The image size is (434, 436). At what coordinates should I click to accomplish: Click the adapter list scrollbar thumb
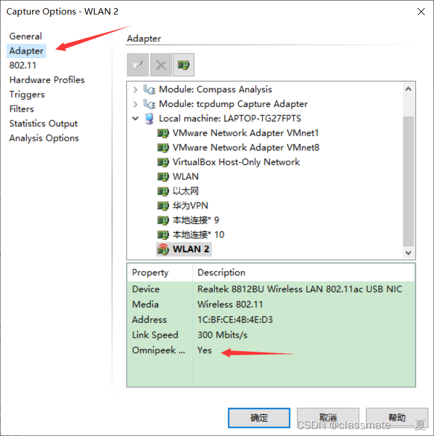[x=408, y=181]
